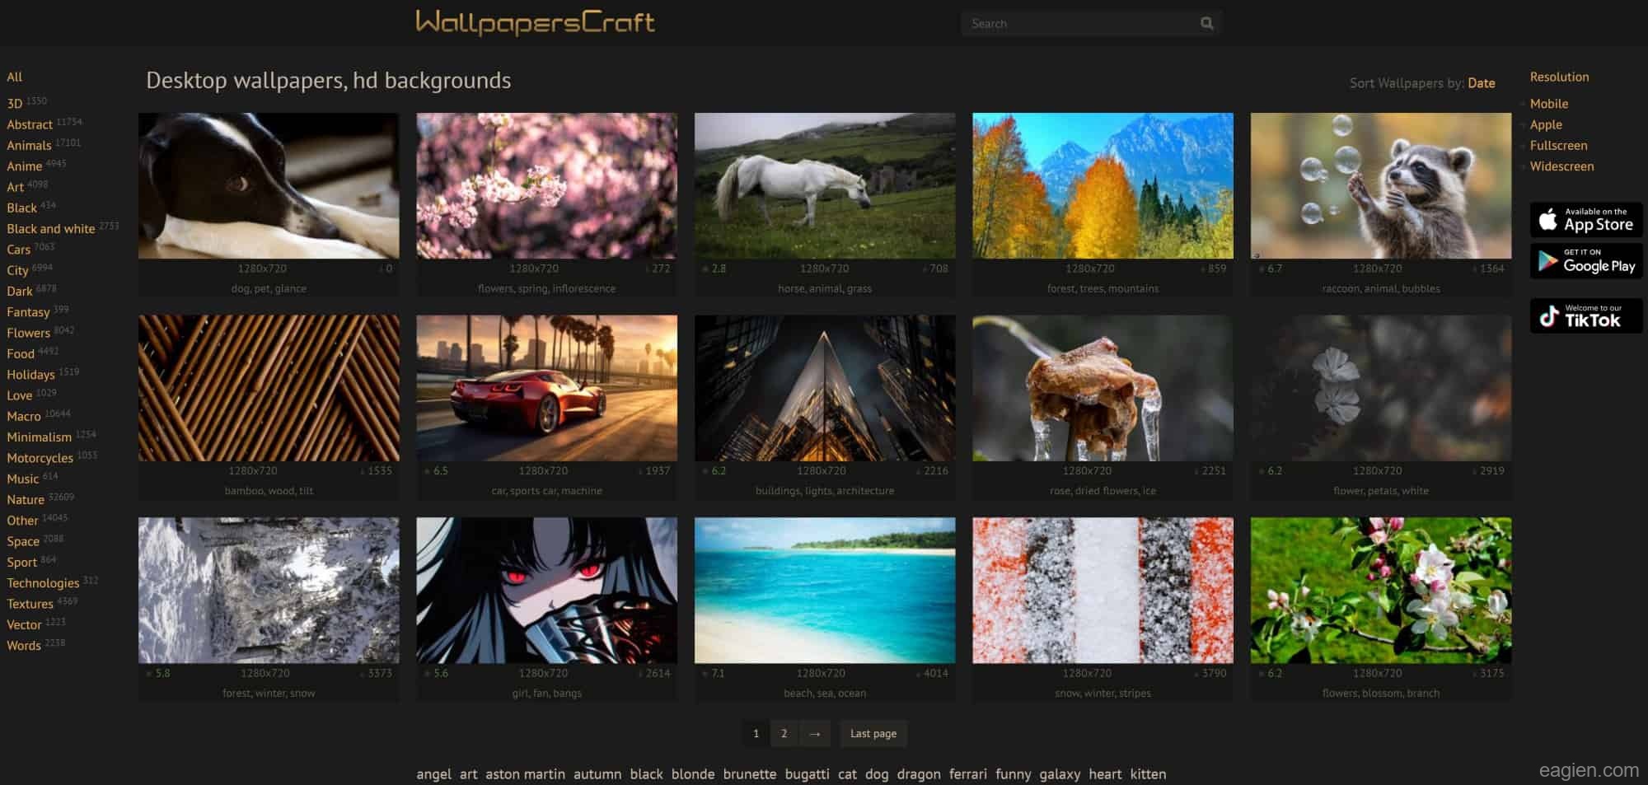
Task: Open the white horse wallpaper thumbnail
Action: [x=824, y=186]
